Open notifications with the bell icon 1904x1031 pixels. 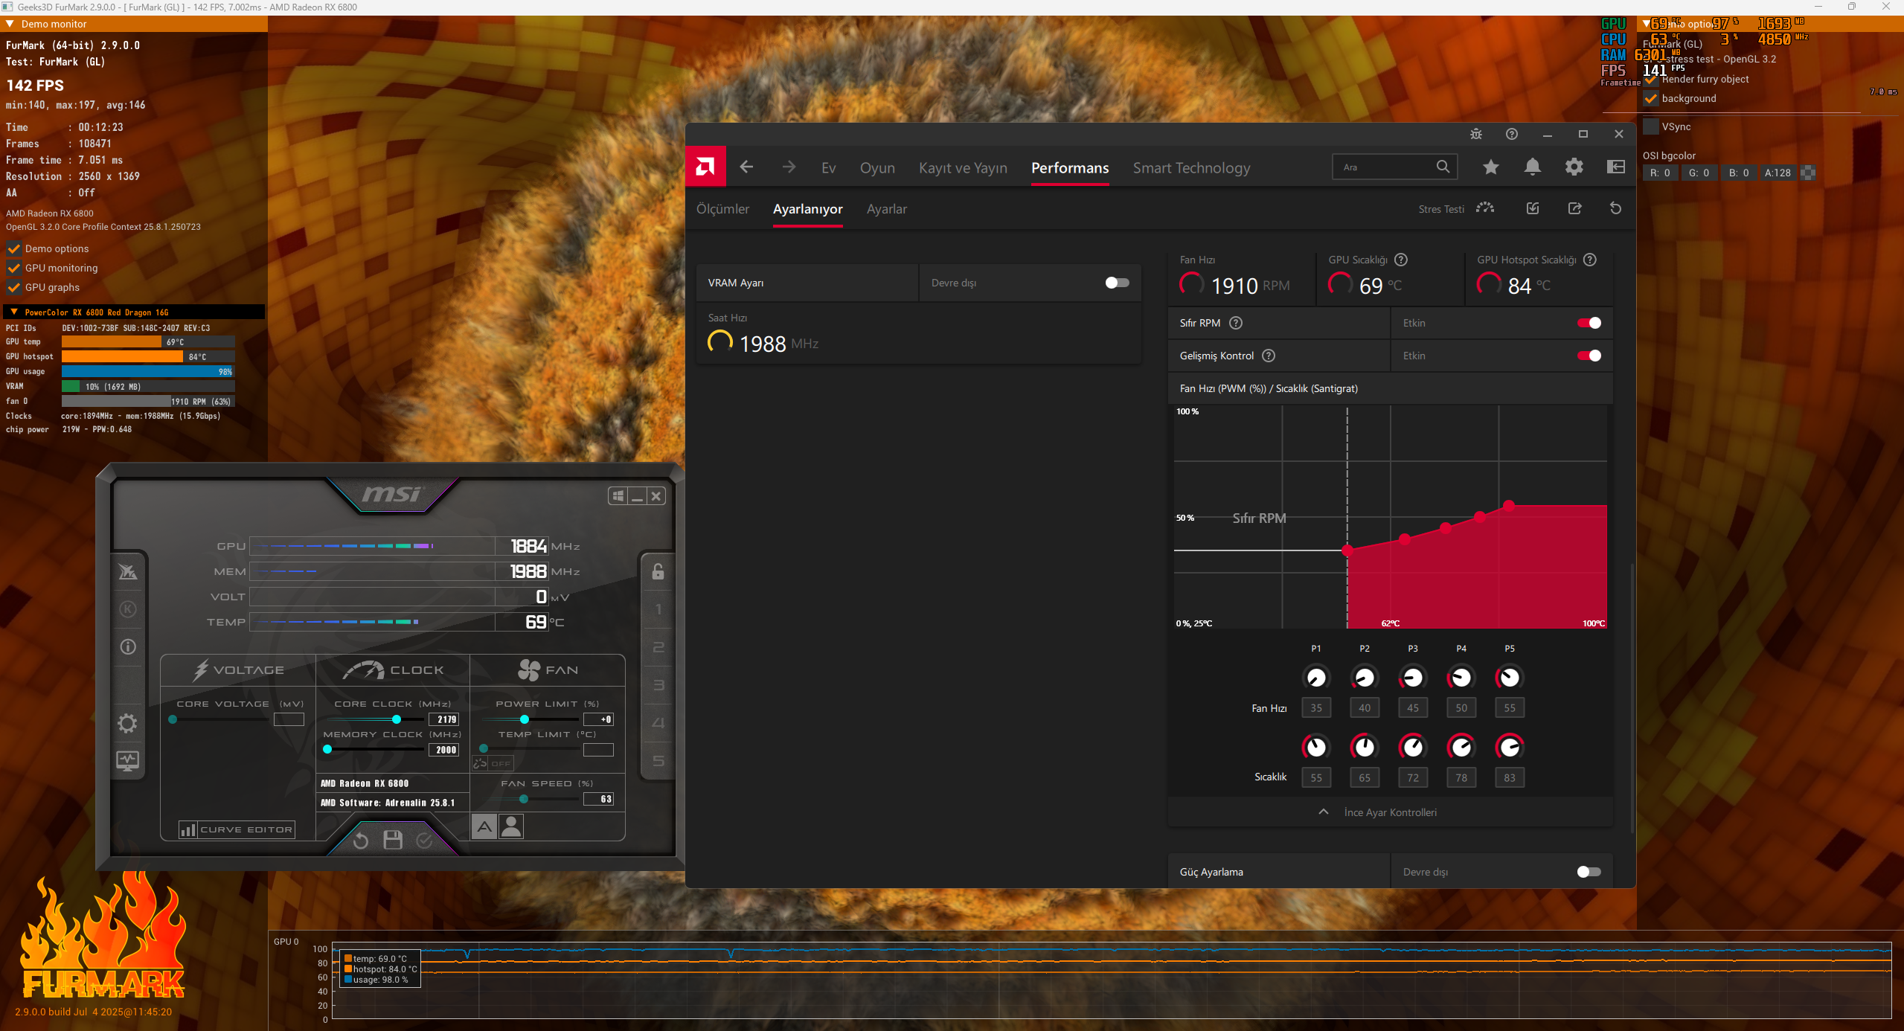click(x=1532, y=167)
